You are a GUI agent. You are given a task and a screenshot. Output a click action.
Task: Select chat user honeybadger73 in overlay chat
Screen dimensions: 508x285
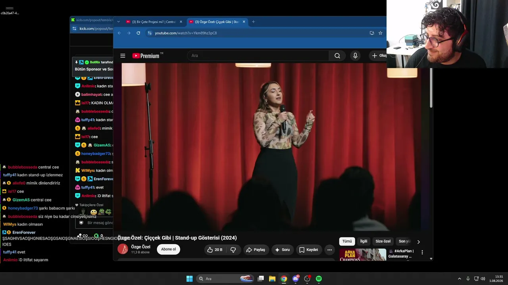pos(23,208)
